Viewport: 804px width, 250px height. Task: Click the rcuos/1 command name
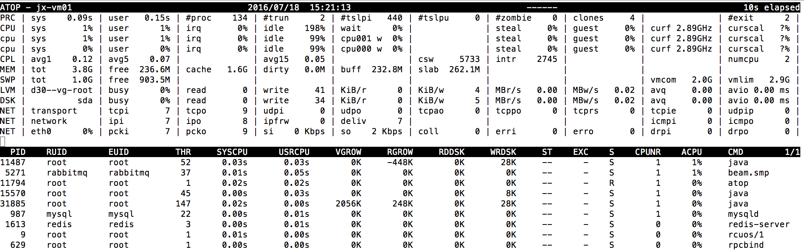tap(746, 235)
